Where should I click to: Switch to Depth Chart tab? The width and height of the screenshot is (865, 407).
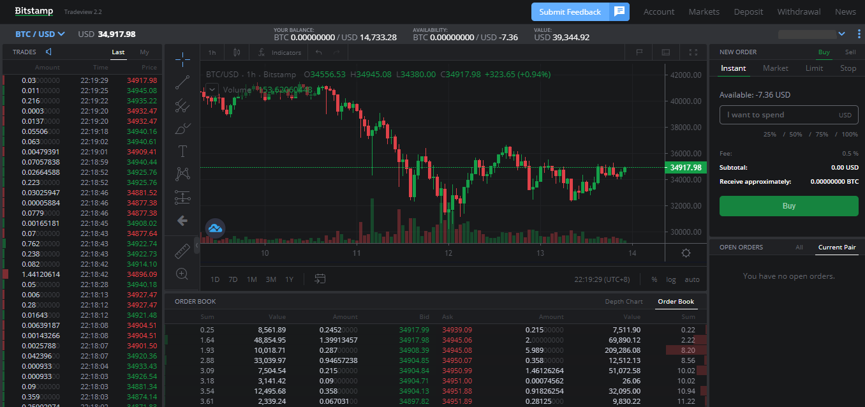click(623, 302)
